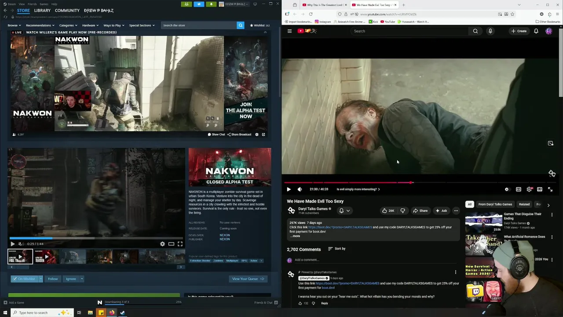Image resolution: width=563 pixels, height=317 pixels.
Task: Open the boot.dev promo link in description
Action: pos(340,227)
